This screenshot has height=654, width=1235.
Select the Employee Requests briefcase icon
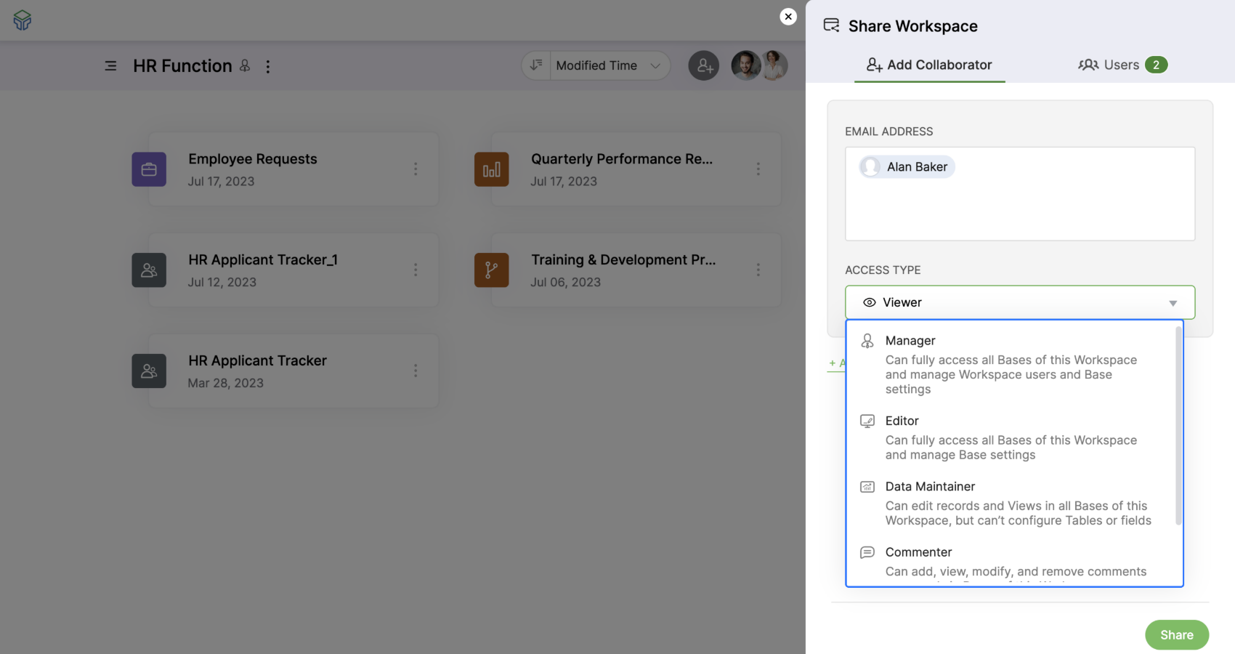149,169
